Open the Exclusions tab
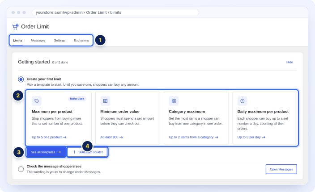Viewport: 315px width, 192px height. [81, 40]
